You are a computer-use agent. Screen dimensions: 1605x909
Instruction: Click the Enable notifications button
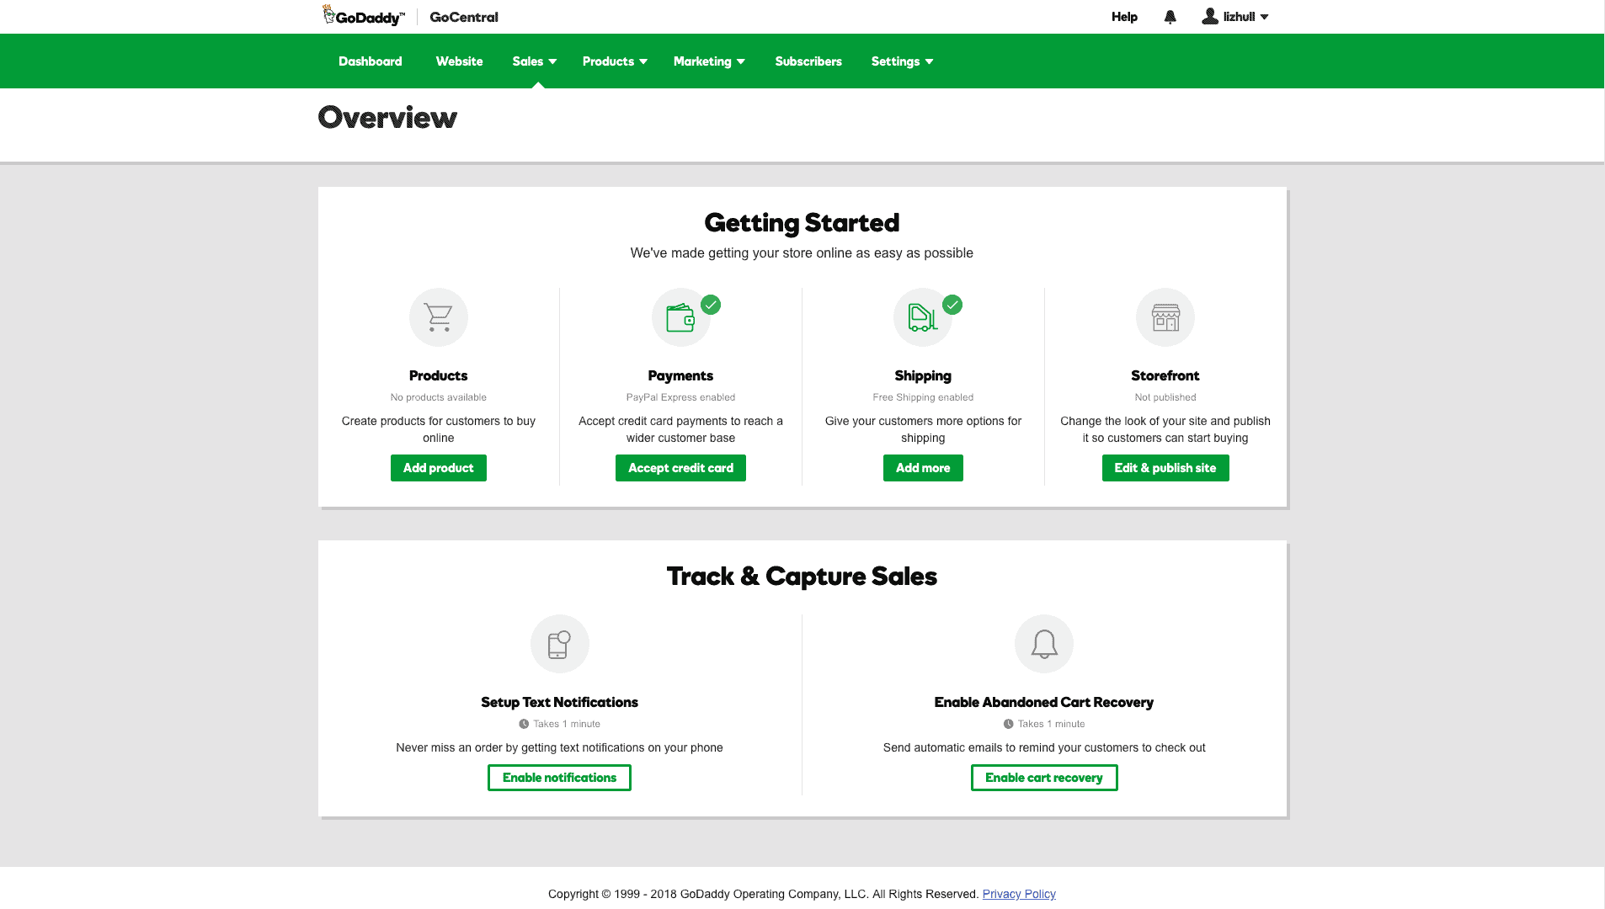560,778
